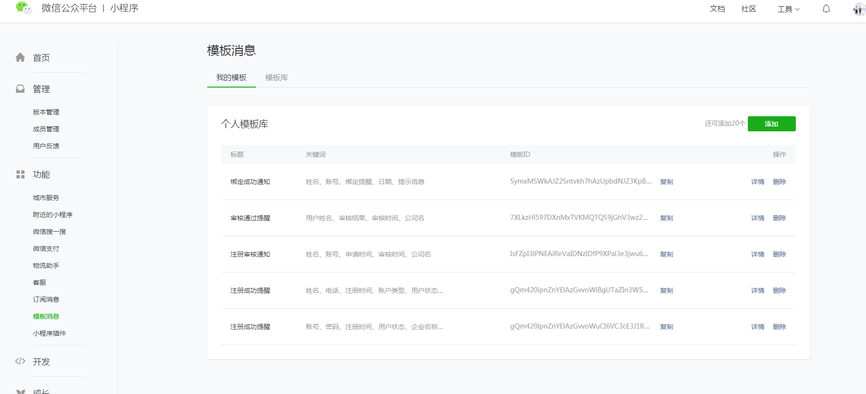Switch to the 我的模板 tab
Viewport: 866px width, 394px height.
(231, 78)
